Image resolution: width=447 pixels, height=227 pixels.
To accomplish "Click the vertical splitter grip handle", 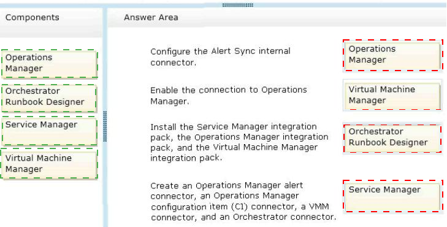I will point(105,126).
